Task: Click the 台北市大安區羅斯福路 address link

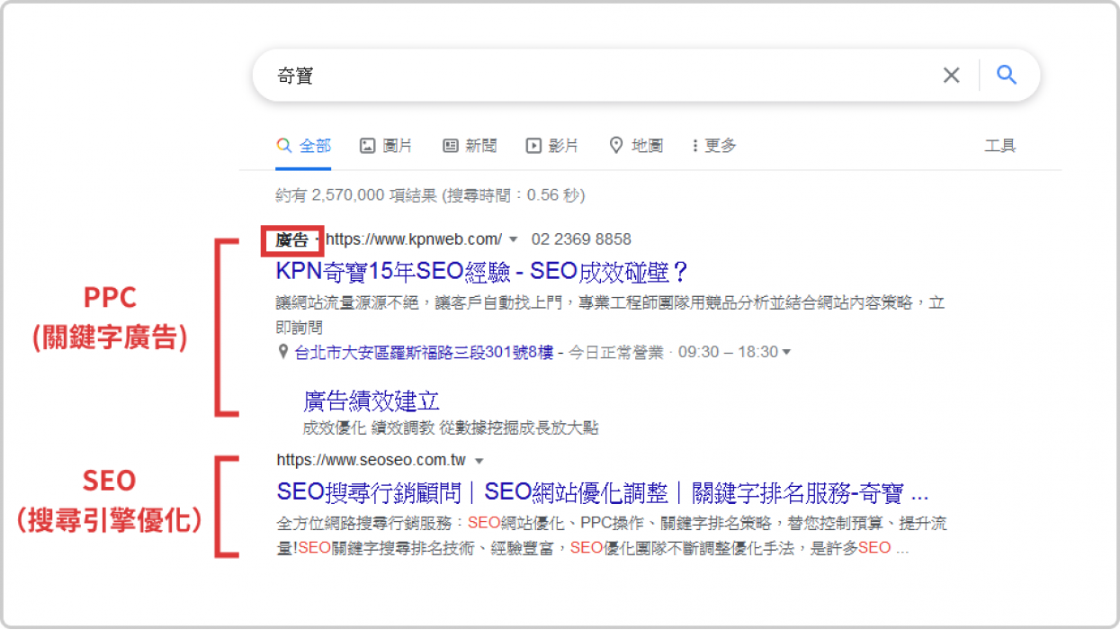Action: 424,352
